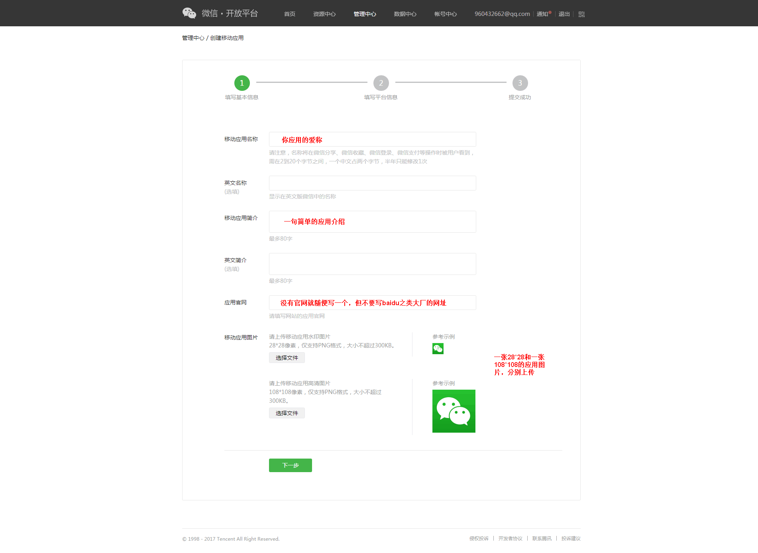
Task: Click the 显示在英文版微信中的名称 hint text
Action: (302, 196)
